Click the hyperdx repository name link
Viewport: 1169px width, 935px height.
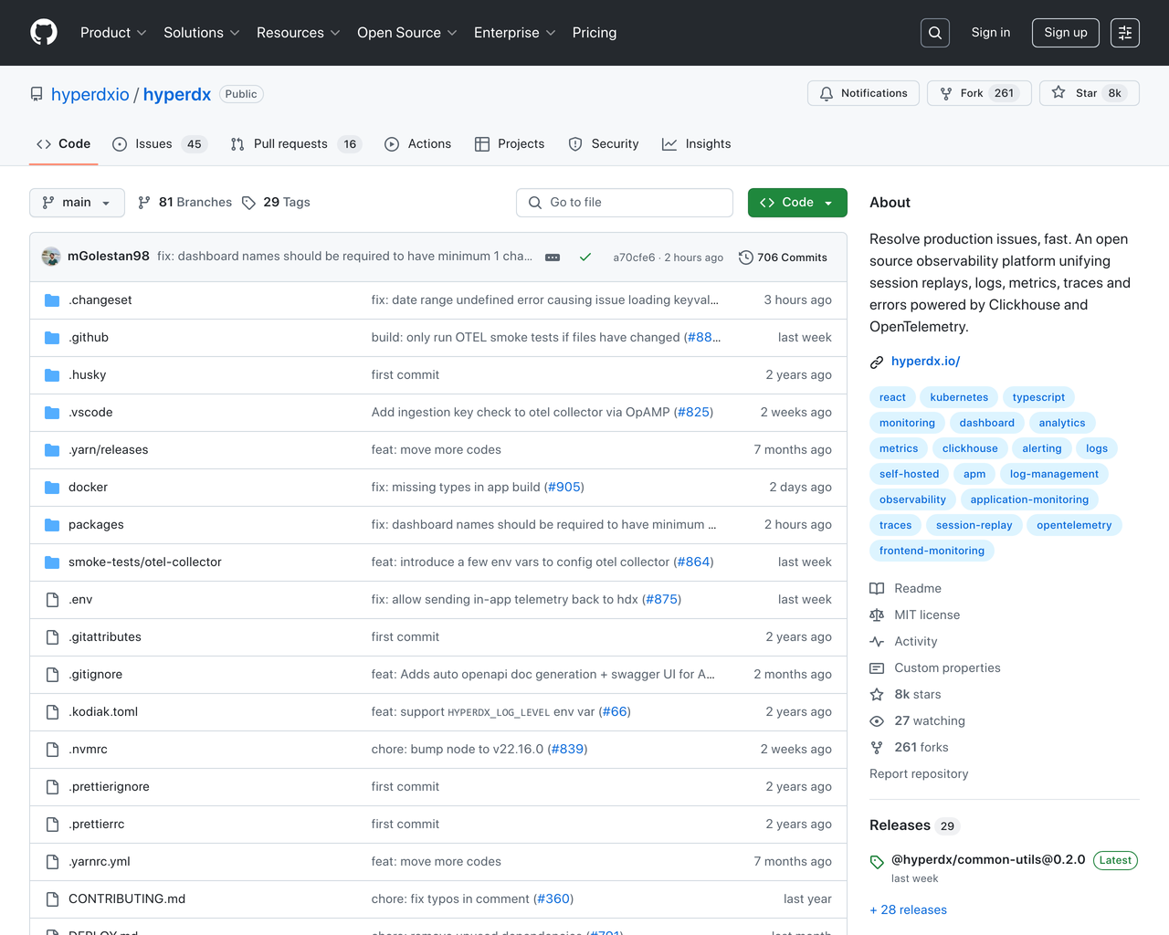click(x=177, y=94)
